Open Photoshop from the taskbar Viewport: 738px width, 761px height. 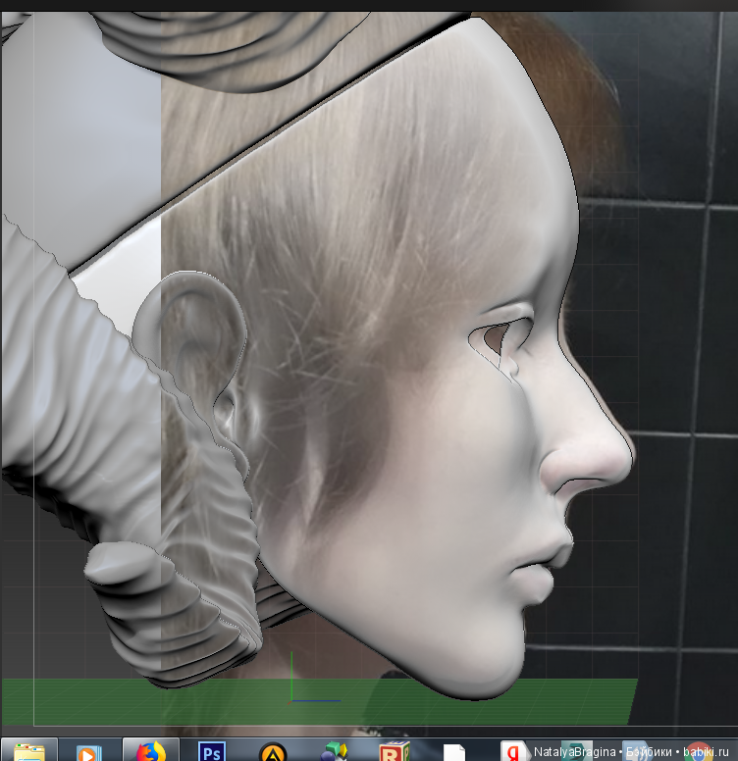211,751
